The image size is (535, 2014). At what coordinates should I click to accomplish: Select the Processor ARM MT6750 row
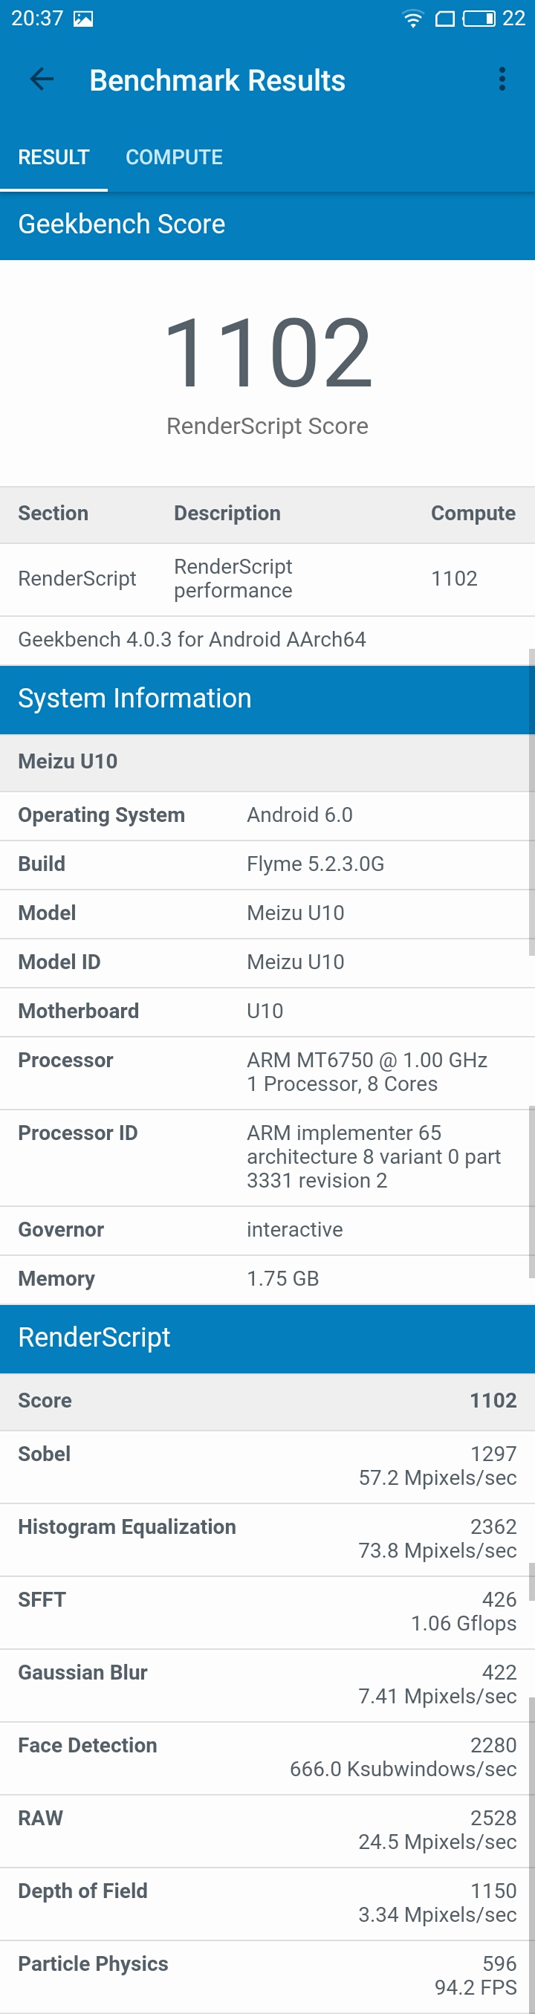(267, 1072)
